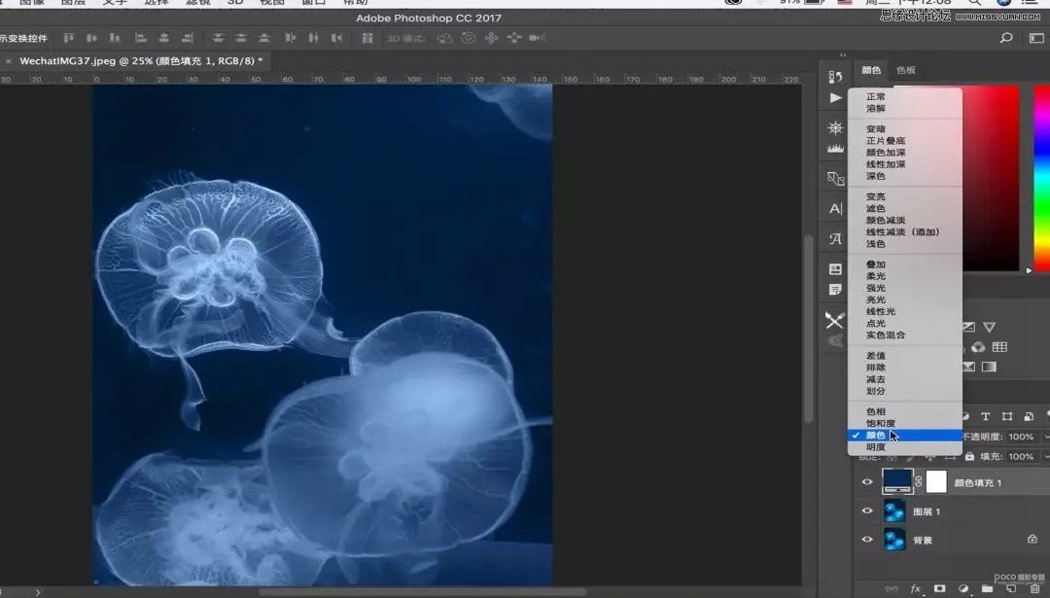Open the Notes panel icon
The width and height of the screenshot is (1050, 598).
coord(835,290)
